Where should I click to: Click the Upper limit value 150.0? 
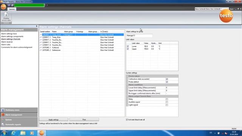tap(146, 49)
